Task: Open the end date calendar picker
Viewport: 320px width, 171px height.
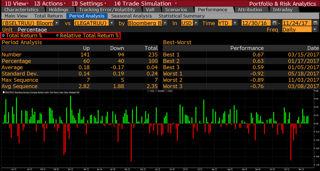Action: click(315, 23)
